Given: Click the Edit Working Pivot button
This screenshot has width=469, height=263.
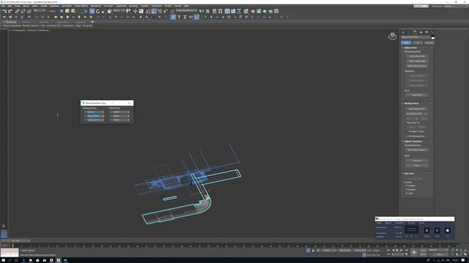Looking at the screenshot, I should [417, 109].
